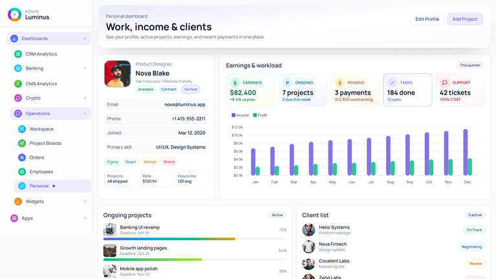Click Banking UI revamp progress bar

(x=195, y=239)
